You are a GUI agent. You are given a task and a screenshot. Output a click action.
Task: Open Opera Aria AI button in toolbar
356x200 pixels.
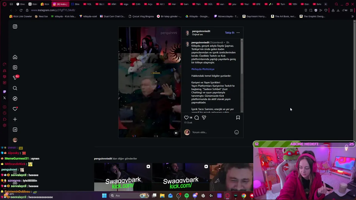pos(345,10)
